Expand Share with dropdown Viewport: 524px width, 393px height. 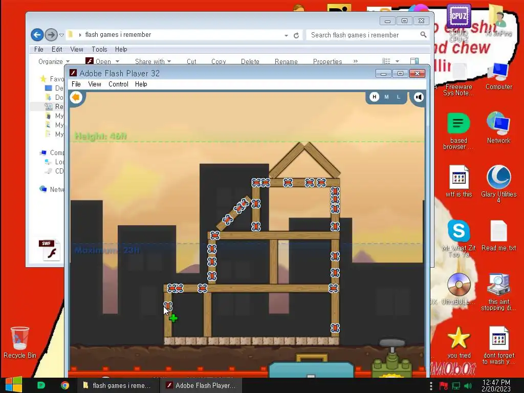click(x=153, y=61)
